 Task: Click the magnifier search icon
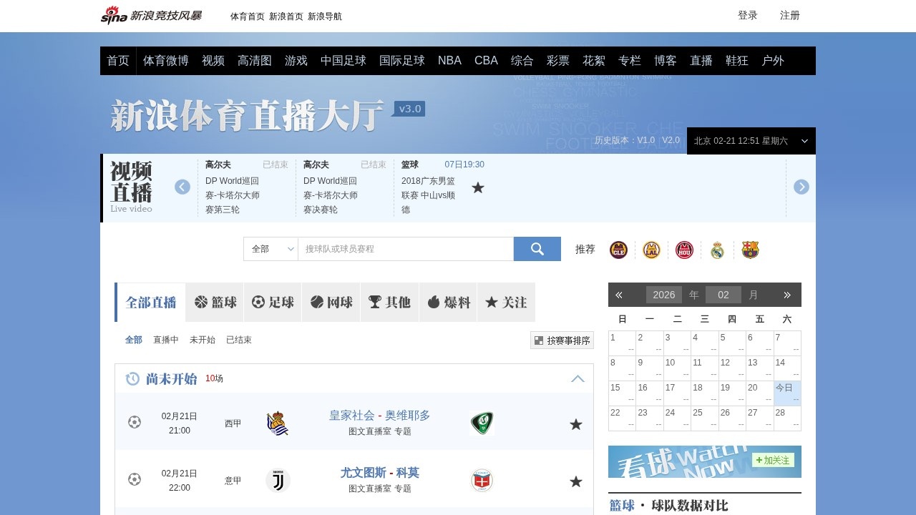click(537, 249)
